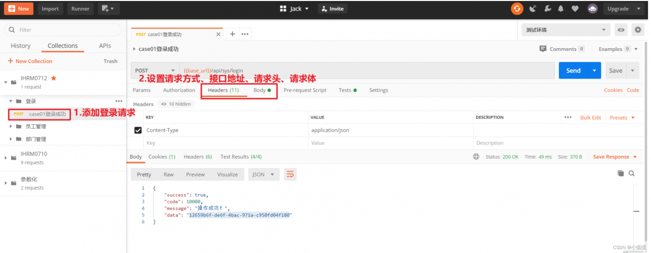Image resolution: width=651 pixels, height=253 pixels.
Task: Add a new request tab with plus
Action: [232, 34]
